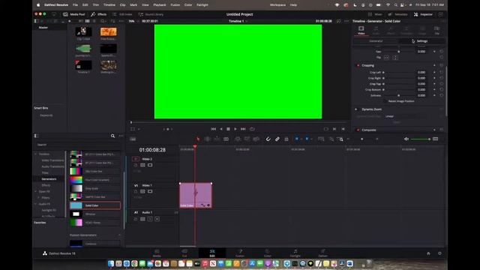The image size is (480, 270).
Task: Toggle the linked selection chain icon
Action: [277, 139]
